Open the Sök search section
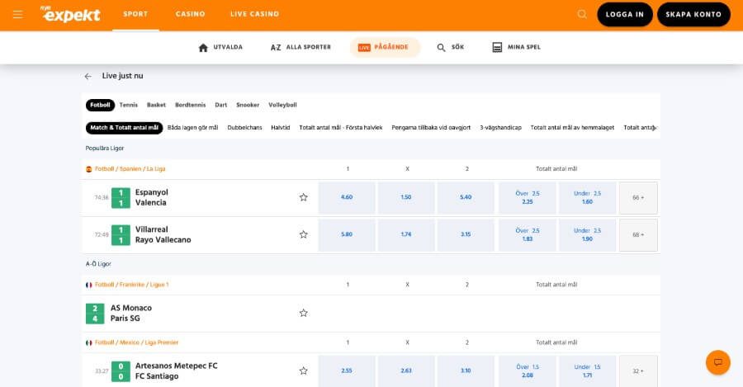The width and height of the screenshot is (743, 387). [450, 47]
